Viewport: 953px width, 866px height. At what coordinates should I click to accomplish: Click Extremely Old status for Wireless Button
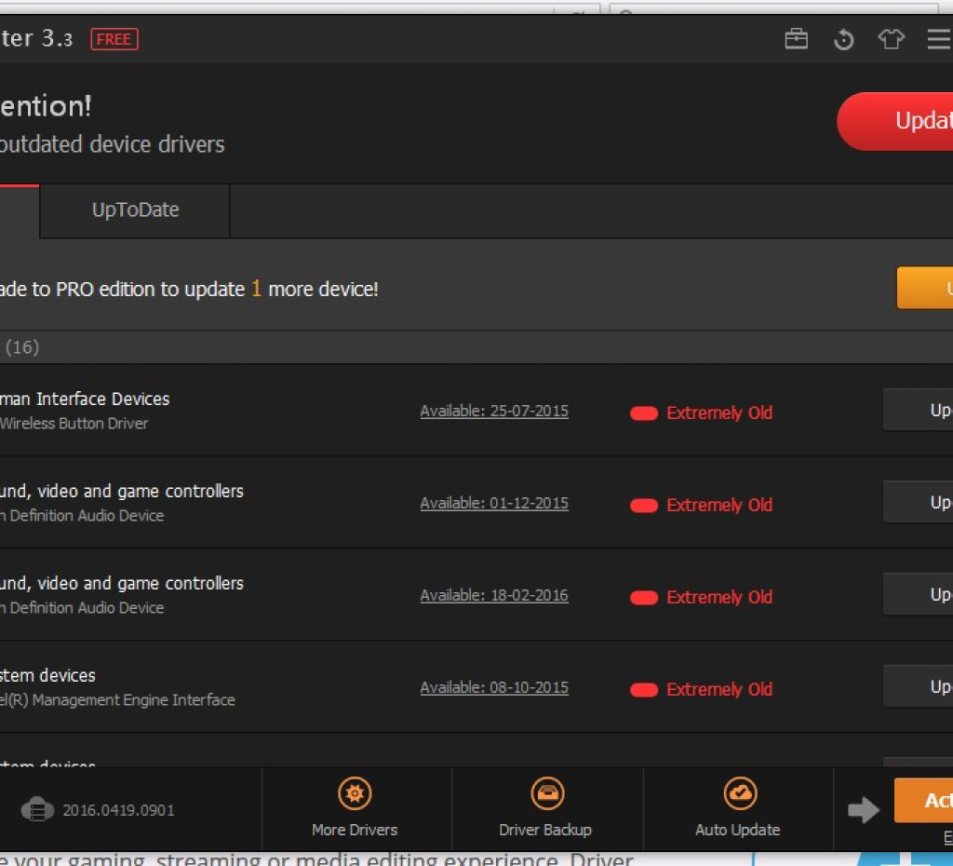(701, 413)
